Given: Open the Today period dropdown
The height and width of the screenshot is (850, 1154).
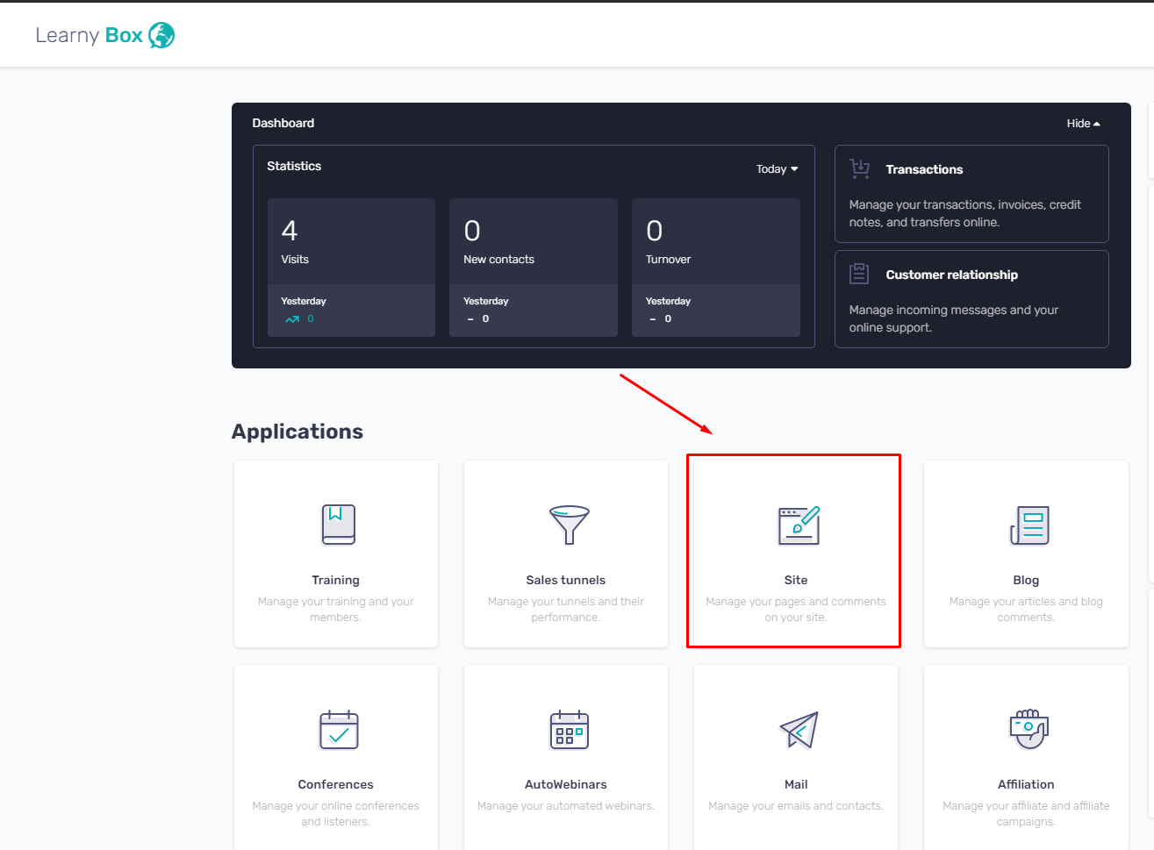Looking at the screenshot, I should pos(777,169).
